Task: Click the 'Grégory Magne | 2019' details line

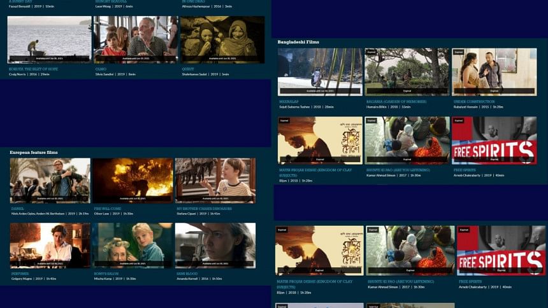Action: [34, 279]
